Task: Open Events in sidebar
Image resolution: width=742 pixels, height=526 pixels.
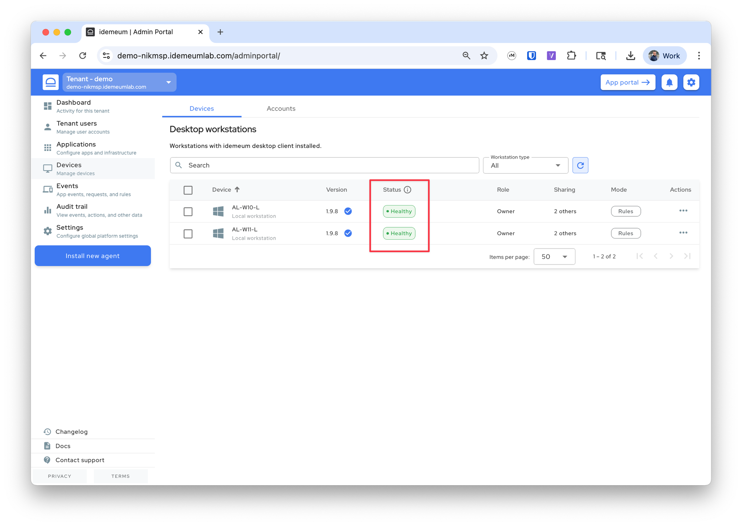Action: click(93, 189)
